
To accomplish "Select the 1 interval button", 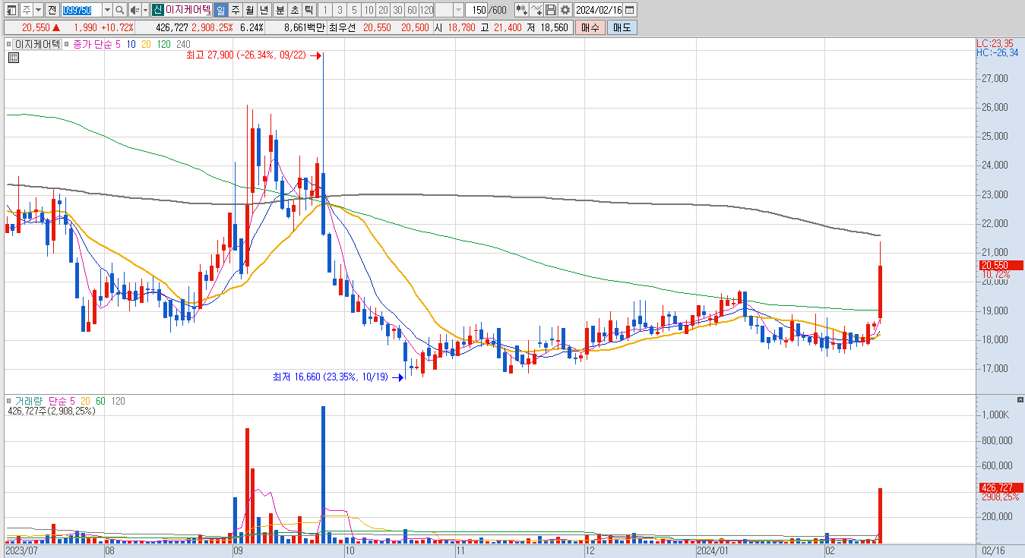I will [324, 10].
